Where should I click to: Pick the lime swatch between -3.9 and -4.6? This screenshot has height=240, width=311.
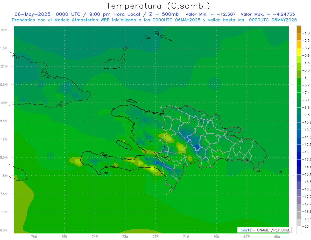(299, 59)
